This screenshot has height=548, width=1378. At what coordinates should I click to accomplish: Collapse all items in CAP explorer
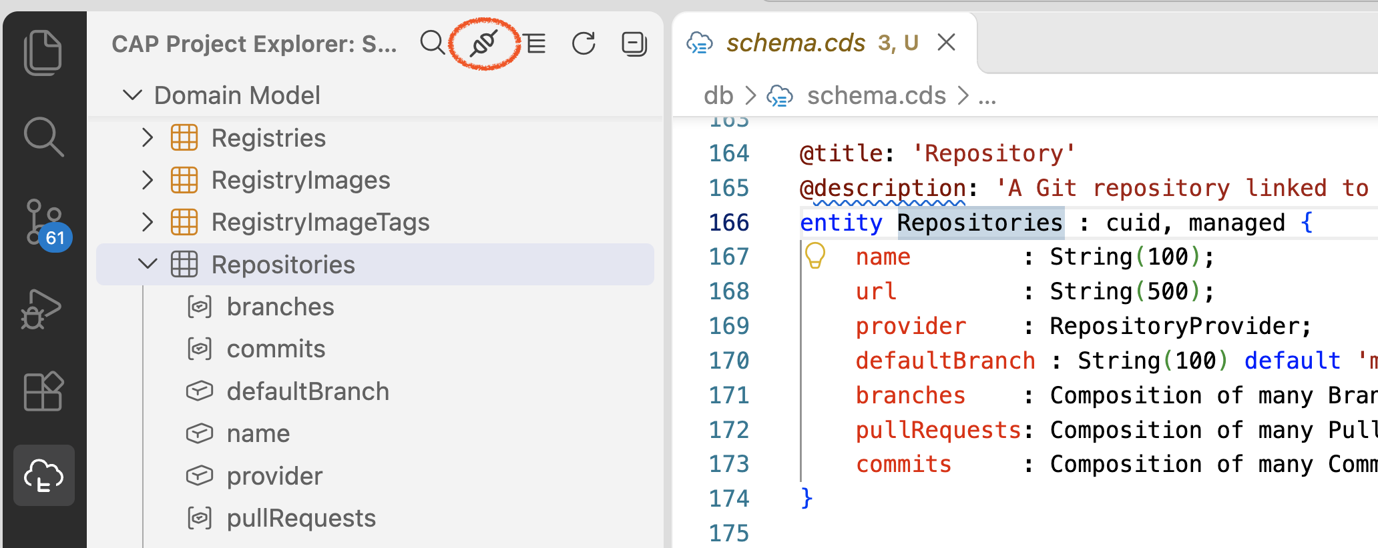634,44
